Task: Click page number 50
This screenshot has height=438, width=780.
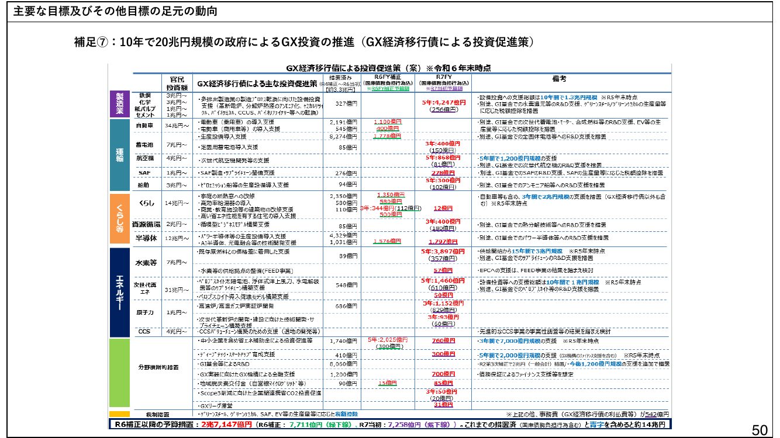Action: [x=759, y=430]
